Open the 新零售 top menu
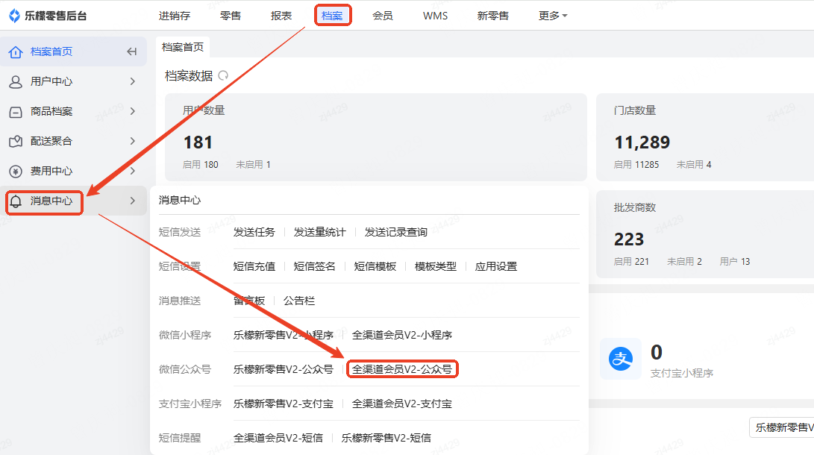 pos(492,16)
